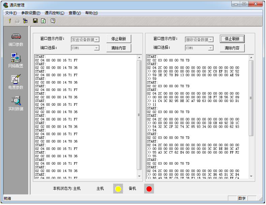Click the key icon in toolbar
The height and width of the screenshot is (205, 266).
click(9, 21)
